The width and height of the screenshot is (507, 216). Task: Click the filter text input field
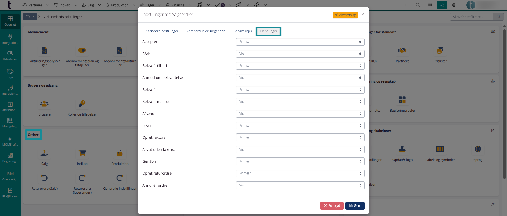471,17
